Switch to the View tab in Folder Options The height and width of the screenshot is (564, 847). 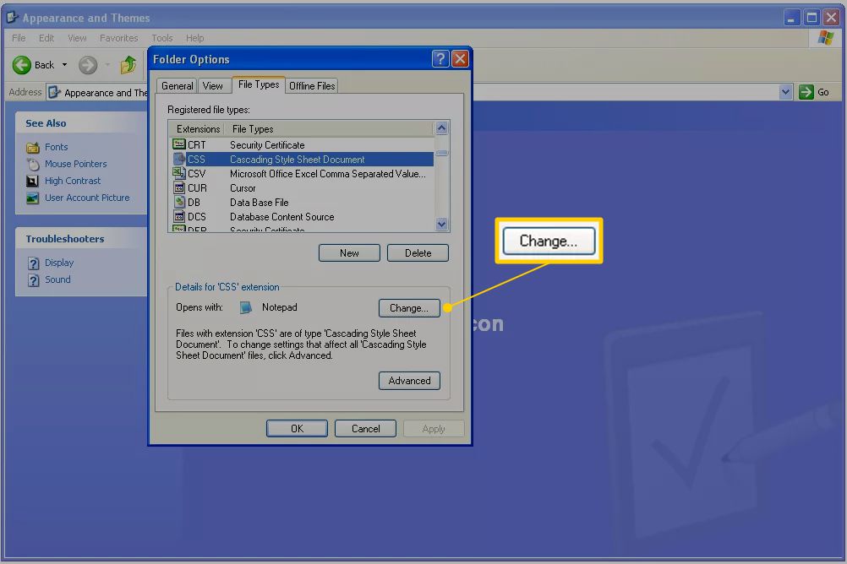213,86
